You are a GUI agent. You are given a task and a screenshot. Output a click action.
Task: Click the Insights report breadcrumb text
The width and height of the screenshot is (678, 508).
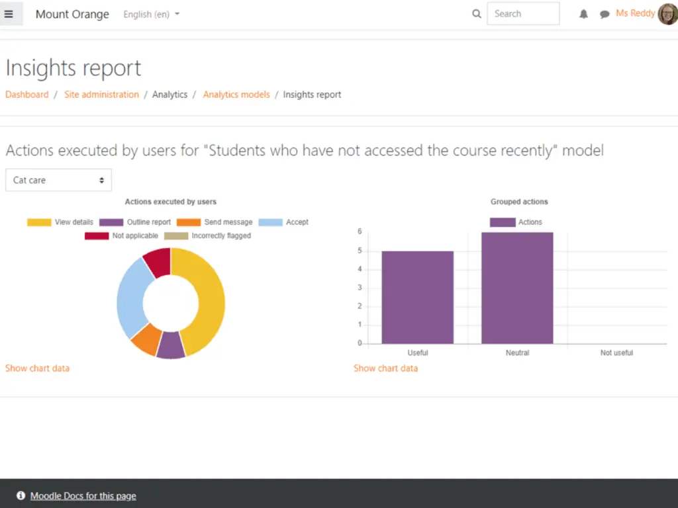coord(313,95)
